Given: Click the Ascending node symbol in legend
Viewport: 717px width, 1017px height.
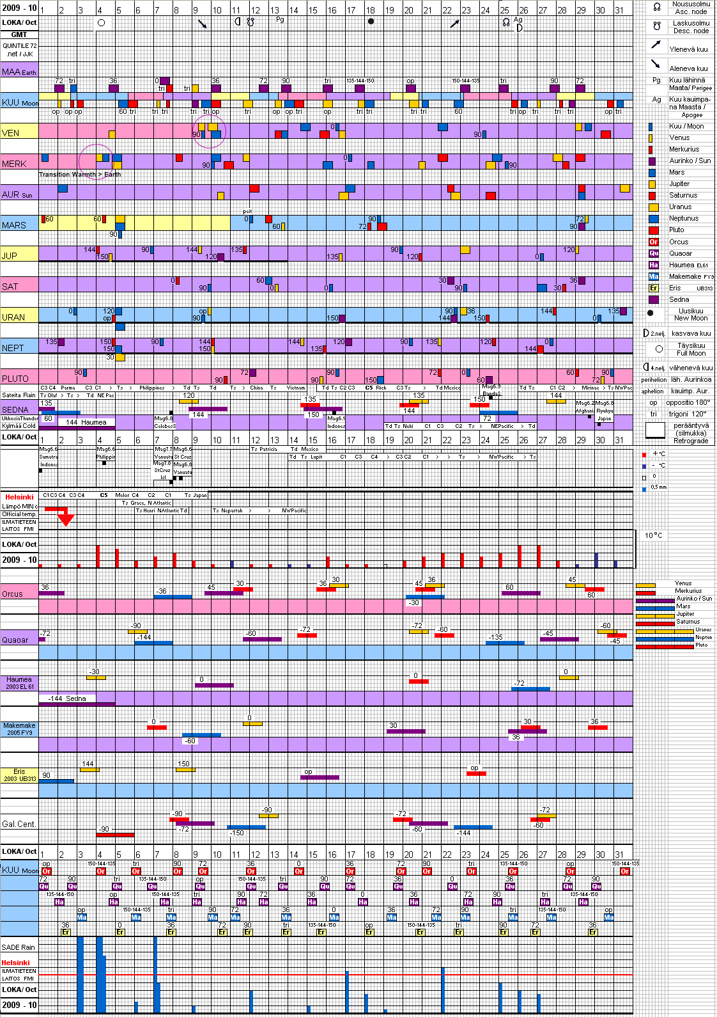Looking at the screenshot, I should click(656, 8).
